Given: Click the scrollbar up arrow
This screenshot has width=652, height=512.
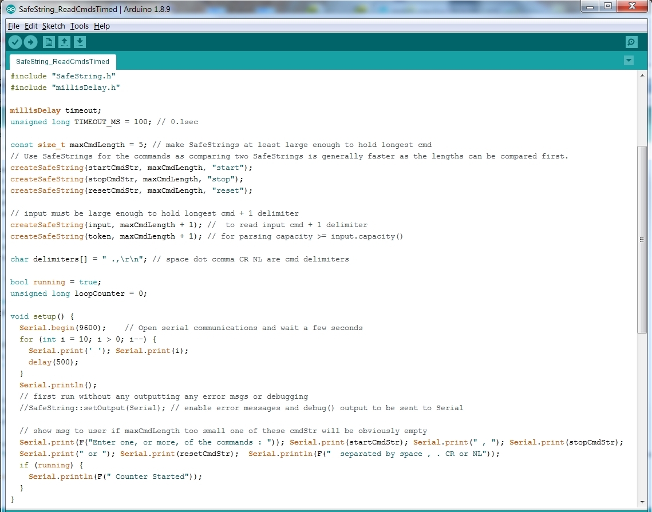Looking at the screenshot, I should click(x=642, y=74).
